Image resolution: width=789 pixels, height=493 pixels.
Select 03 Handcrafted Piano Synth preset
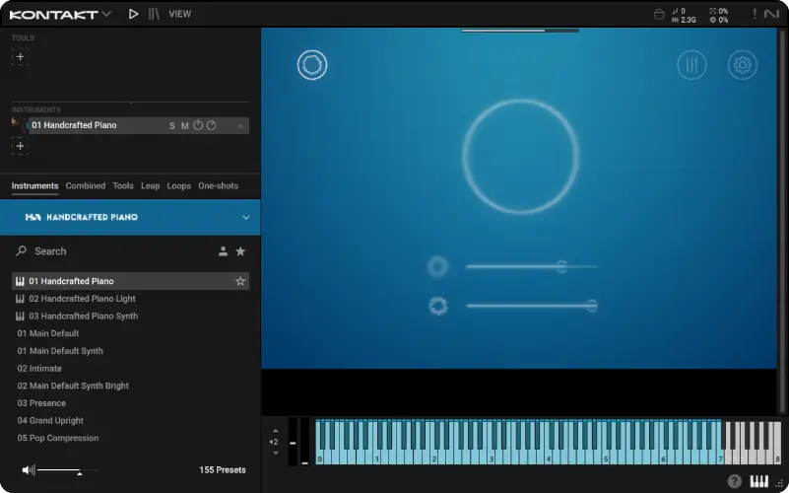pos(130,317)
